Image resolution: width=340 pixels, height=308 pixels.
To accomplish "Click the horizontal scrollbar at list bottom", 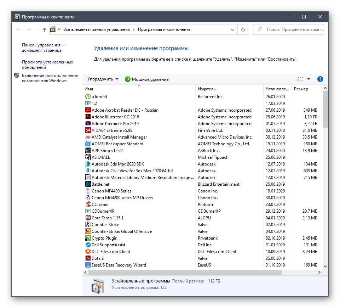I will 185,273.
